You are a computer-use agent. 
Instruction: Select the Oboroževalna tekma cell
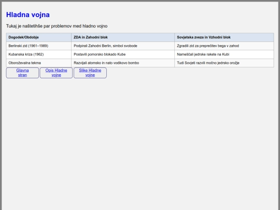coord(39,63)
